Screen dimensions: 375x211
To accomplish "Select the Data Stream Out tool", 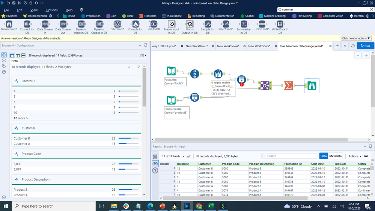I will [x=63, y=27].
